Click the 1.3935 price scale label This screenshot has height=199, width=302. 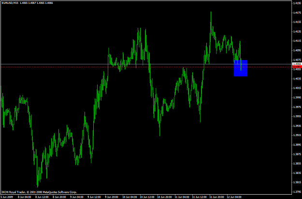(297, 126)
